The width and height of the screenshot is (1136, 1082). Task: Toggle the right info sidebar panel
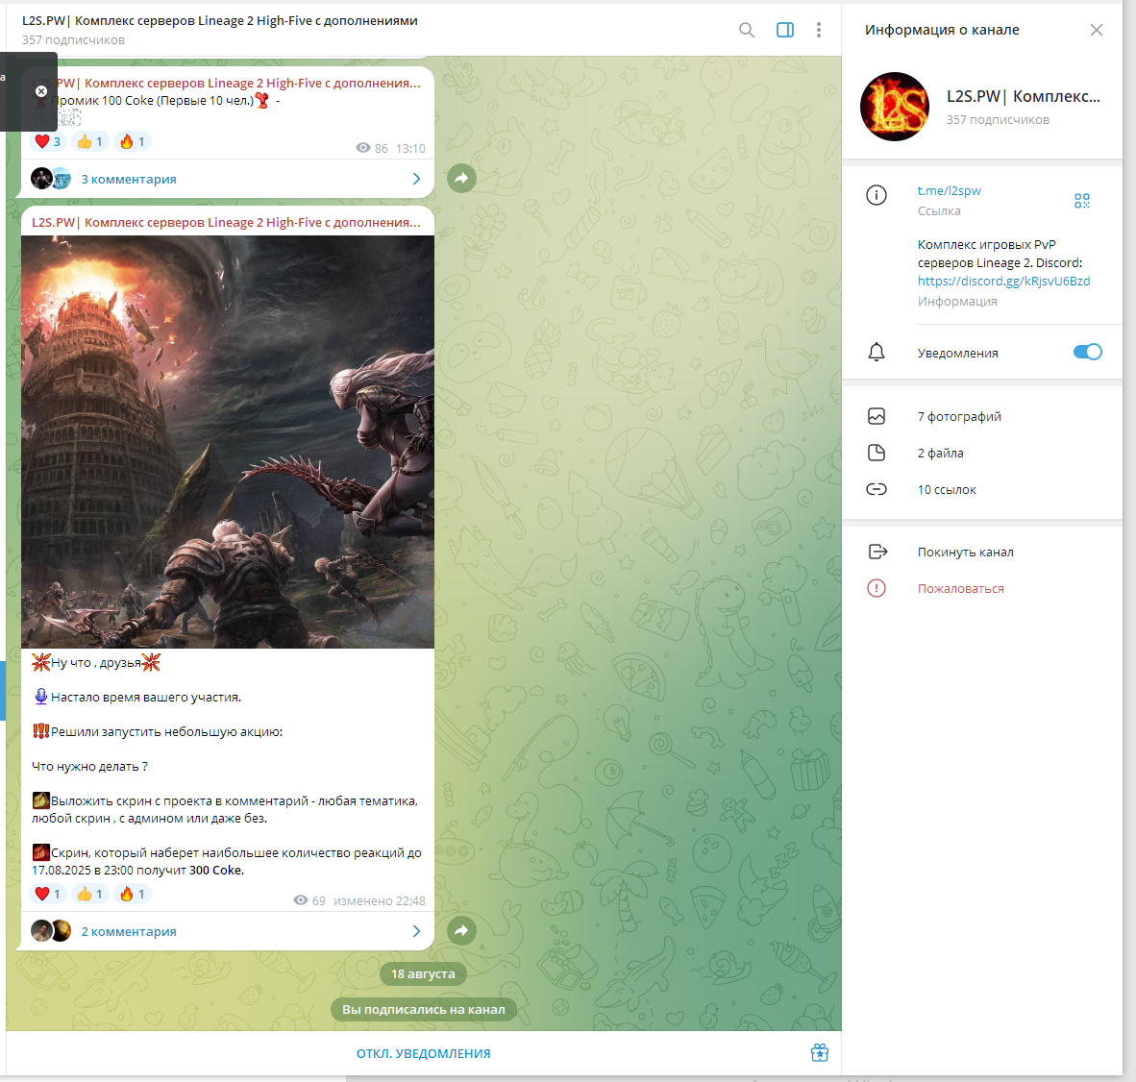pyautogui.click(x=784, y=30)
